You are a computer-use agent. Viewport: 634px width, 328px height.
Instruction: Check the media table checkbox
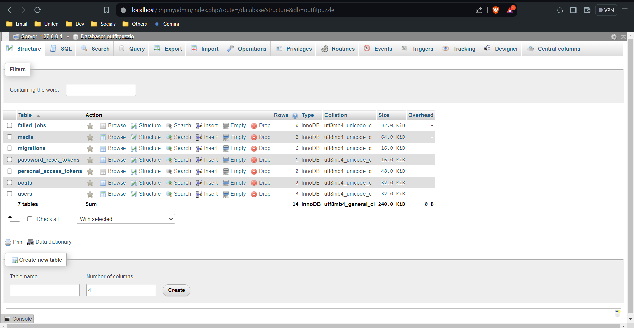(x=10, y=137)
